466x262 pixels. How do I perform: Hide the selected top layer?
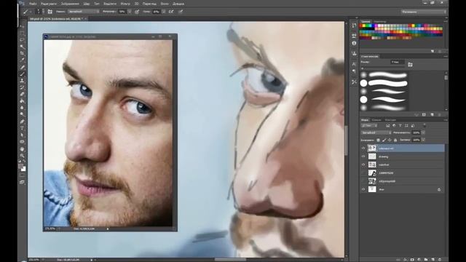pos(363,148)
